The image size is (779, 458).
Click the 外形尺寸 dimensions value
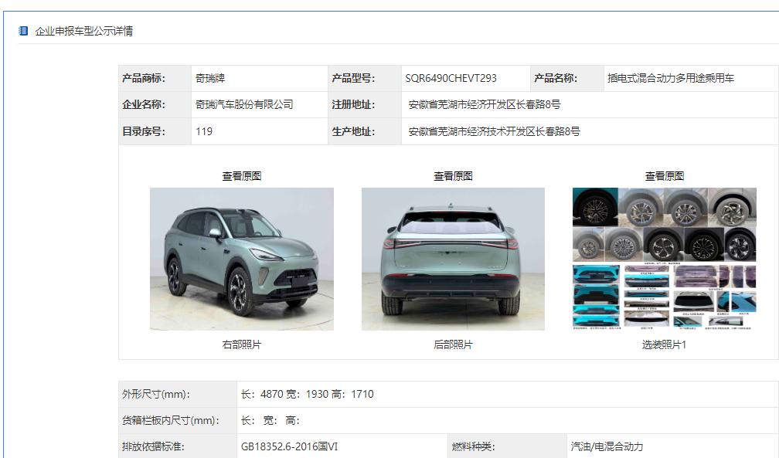coord(304,395)
